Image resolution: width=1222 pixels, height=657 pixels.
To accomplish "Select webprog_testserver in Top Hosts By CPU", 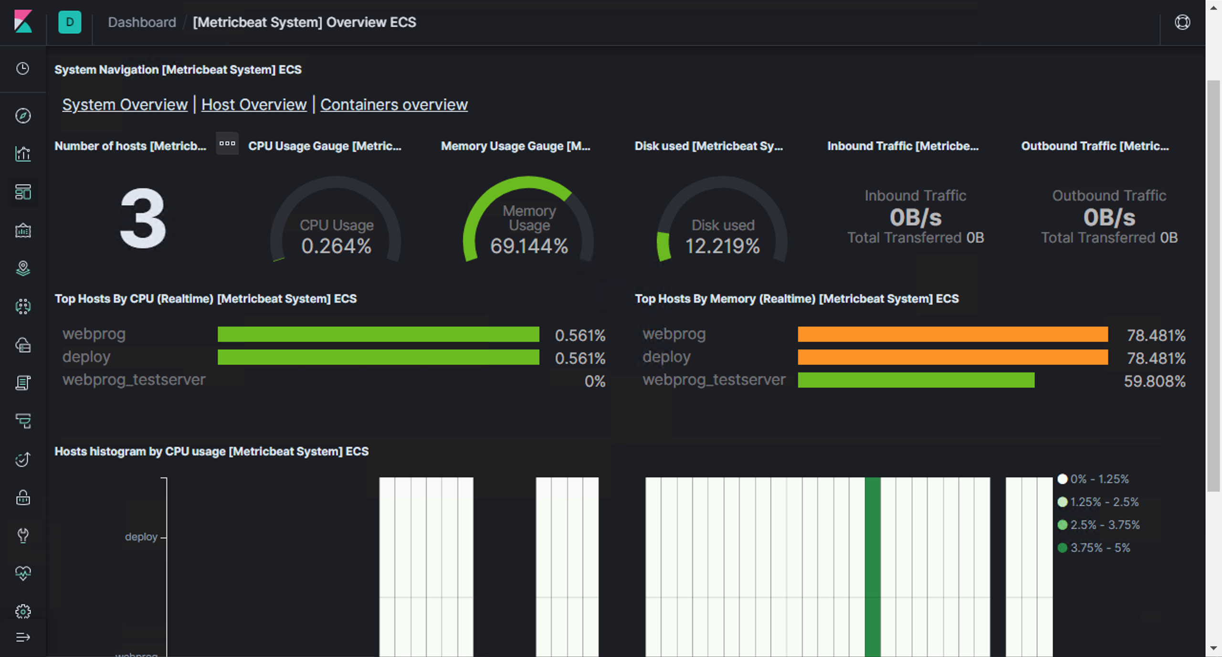I will [x=134, y=380].
